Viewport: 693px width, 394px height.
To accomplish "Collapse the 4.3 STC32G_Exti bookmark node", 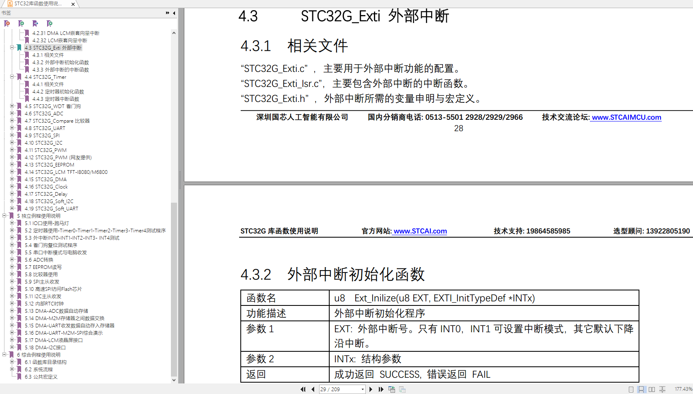I will tap(12, 48).
